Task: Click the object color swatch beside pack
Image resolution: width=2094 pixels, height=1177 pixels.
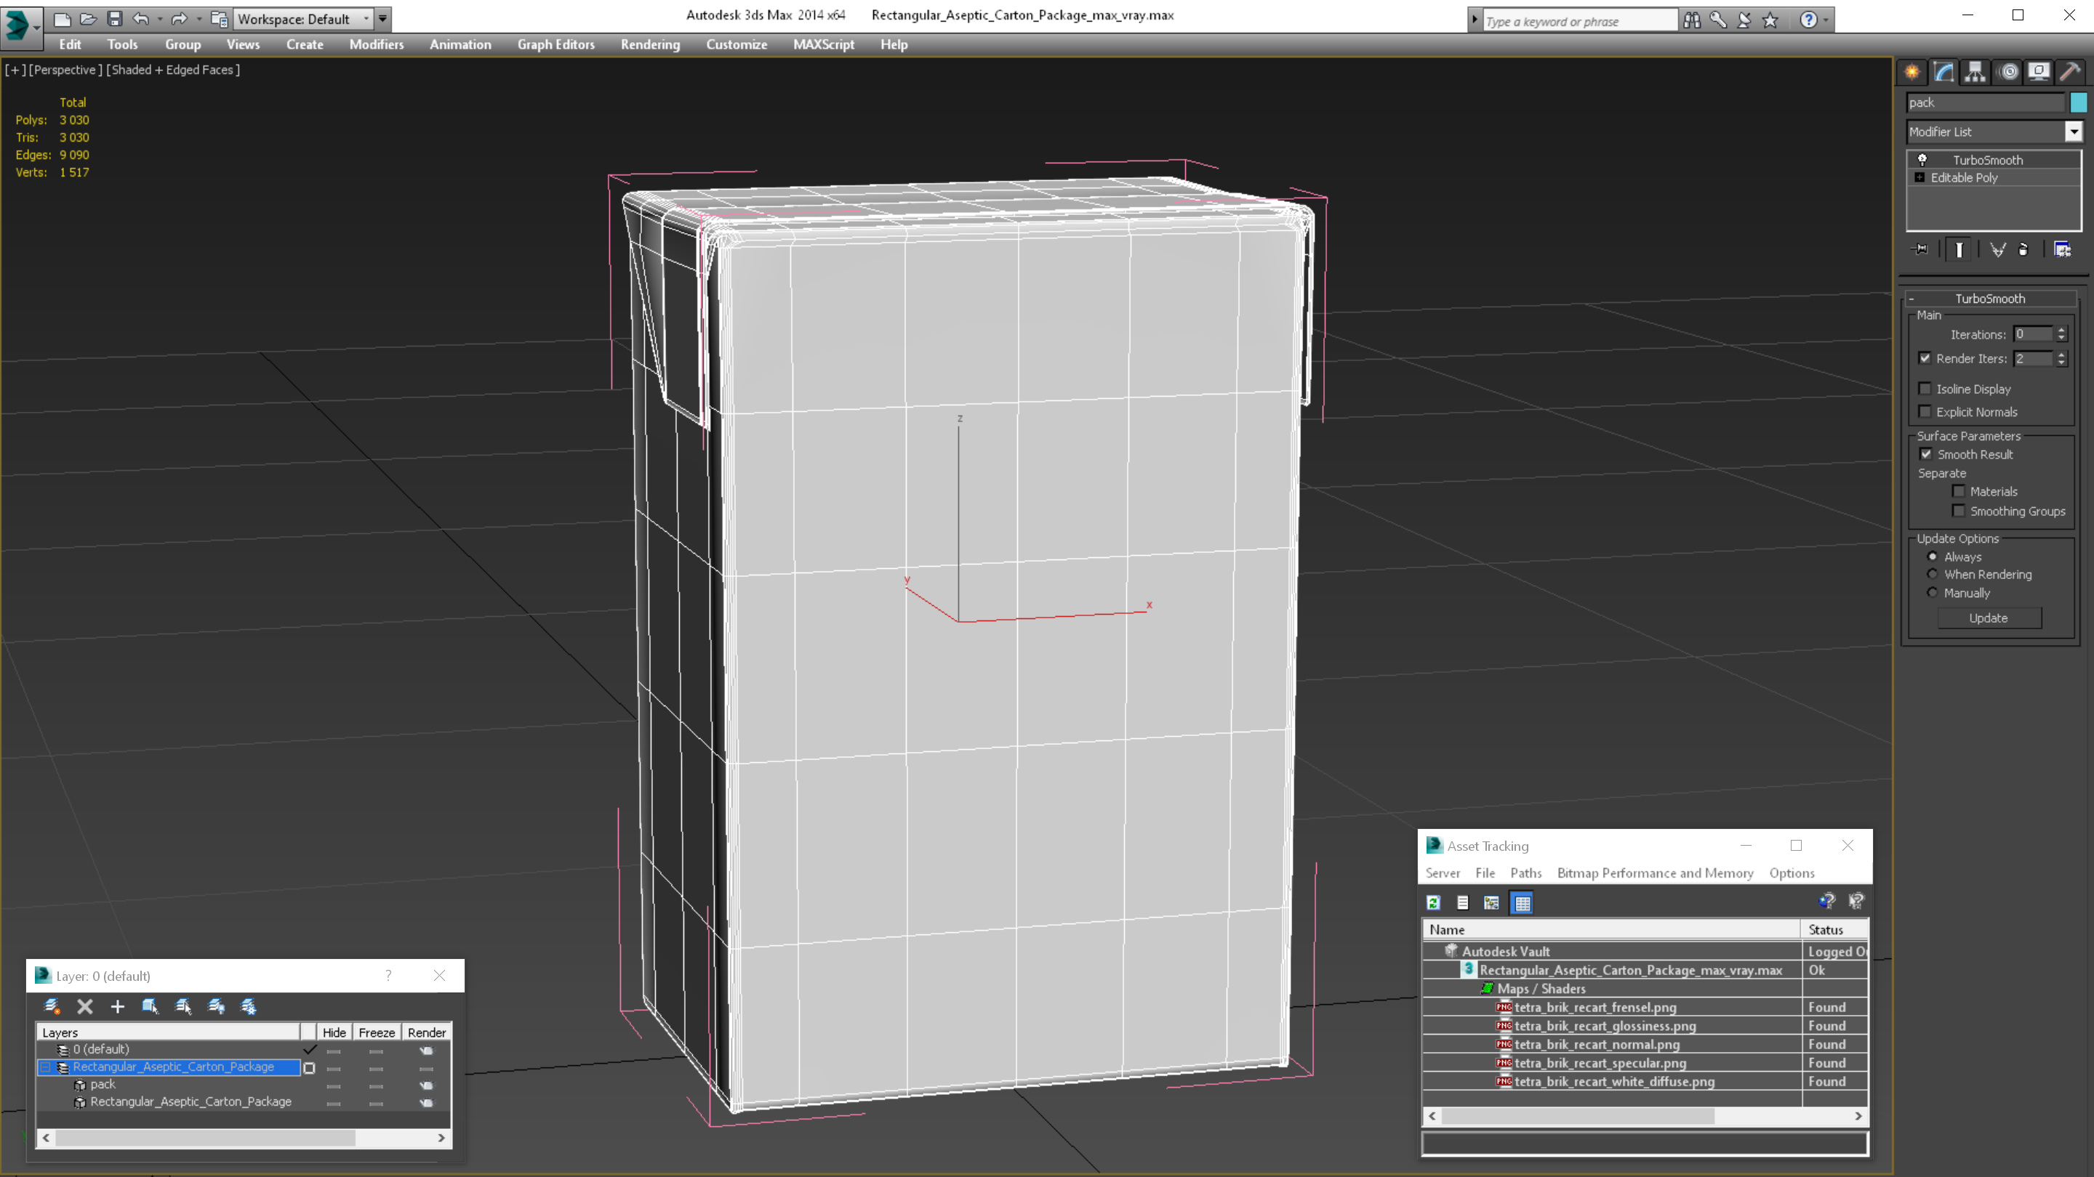Action: 2078,102
